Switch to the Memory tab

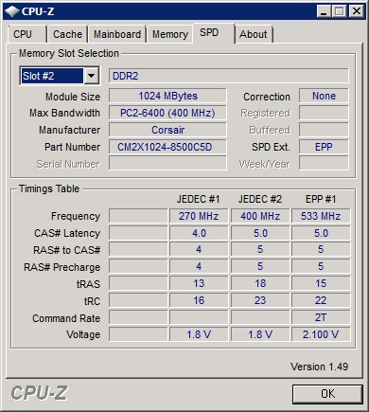click(170, 34)
